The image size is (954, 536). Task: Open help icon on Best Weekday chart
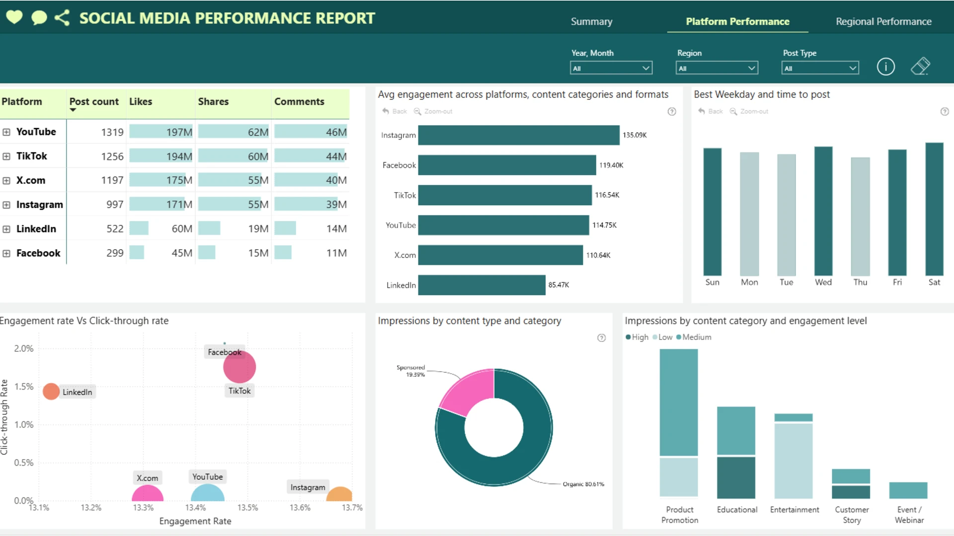945,112
